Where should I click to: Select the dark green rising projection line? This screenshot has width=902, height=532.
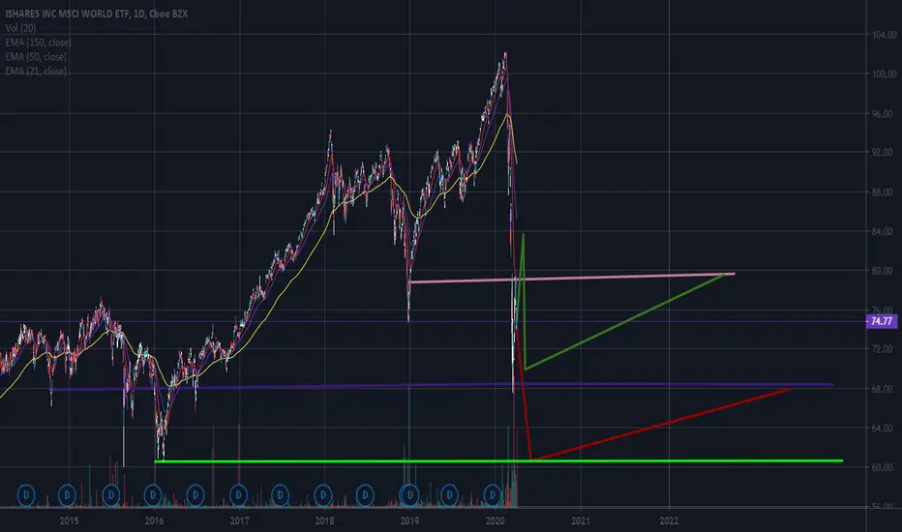point(625,322)
